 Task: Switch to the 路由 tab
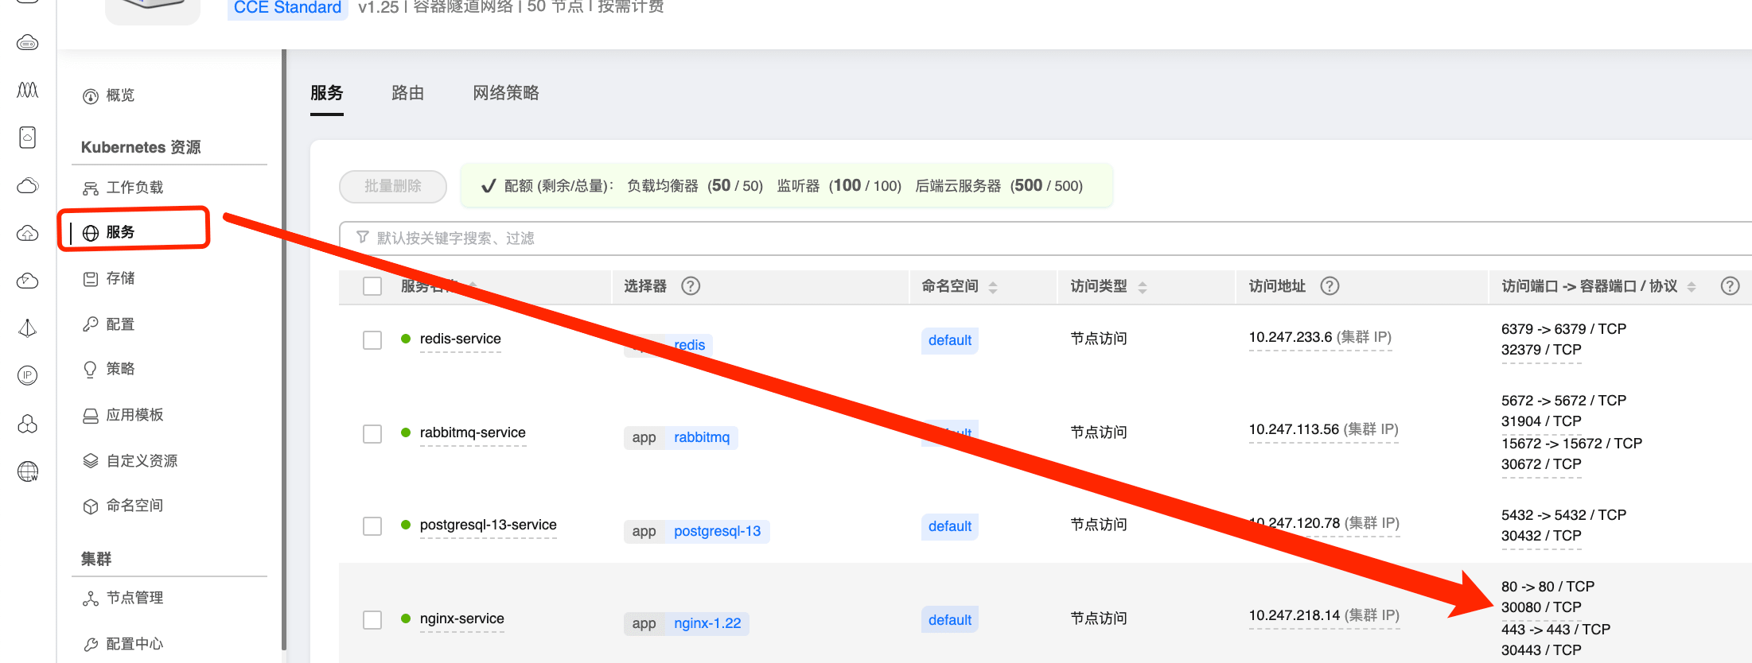click(407, 93)
